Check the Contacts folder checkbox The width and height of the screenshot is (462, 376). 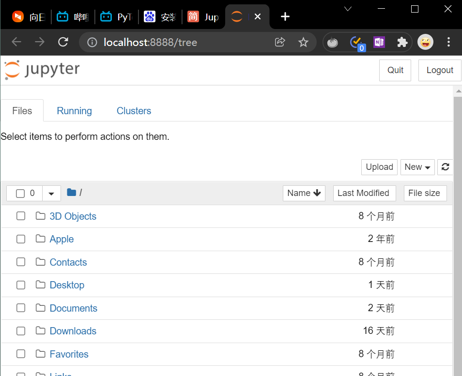[x=21, y=262]
